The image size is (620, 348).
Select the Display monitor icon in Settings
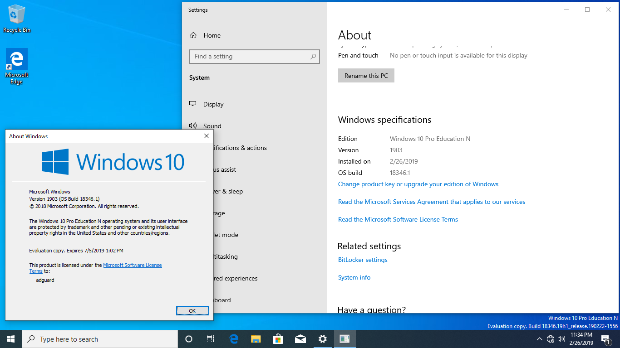193,104
